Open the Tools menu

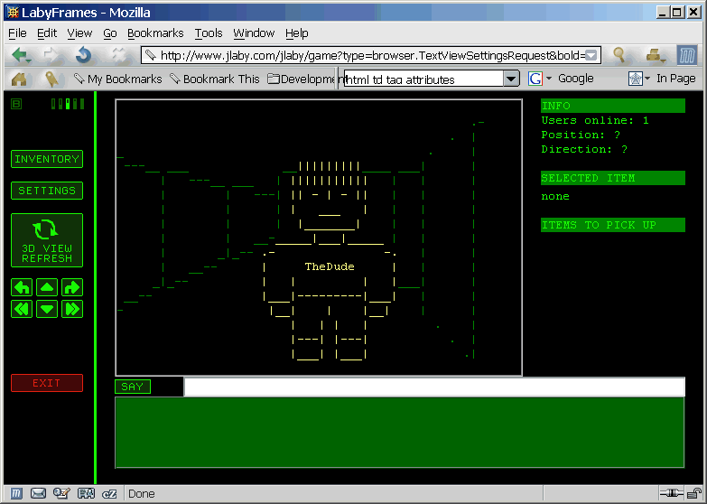pyautogui.click(x=209, y=33)
